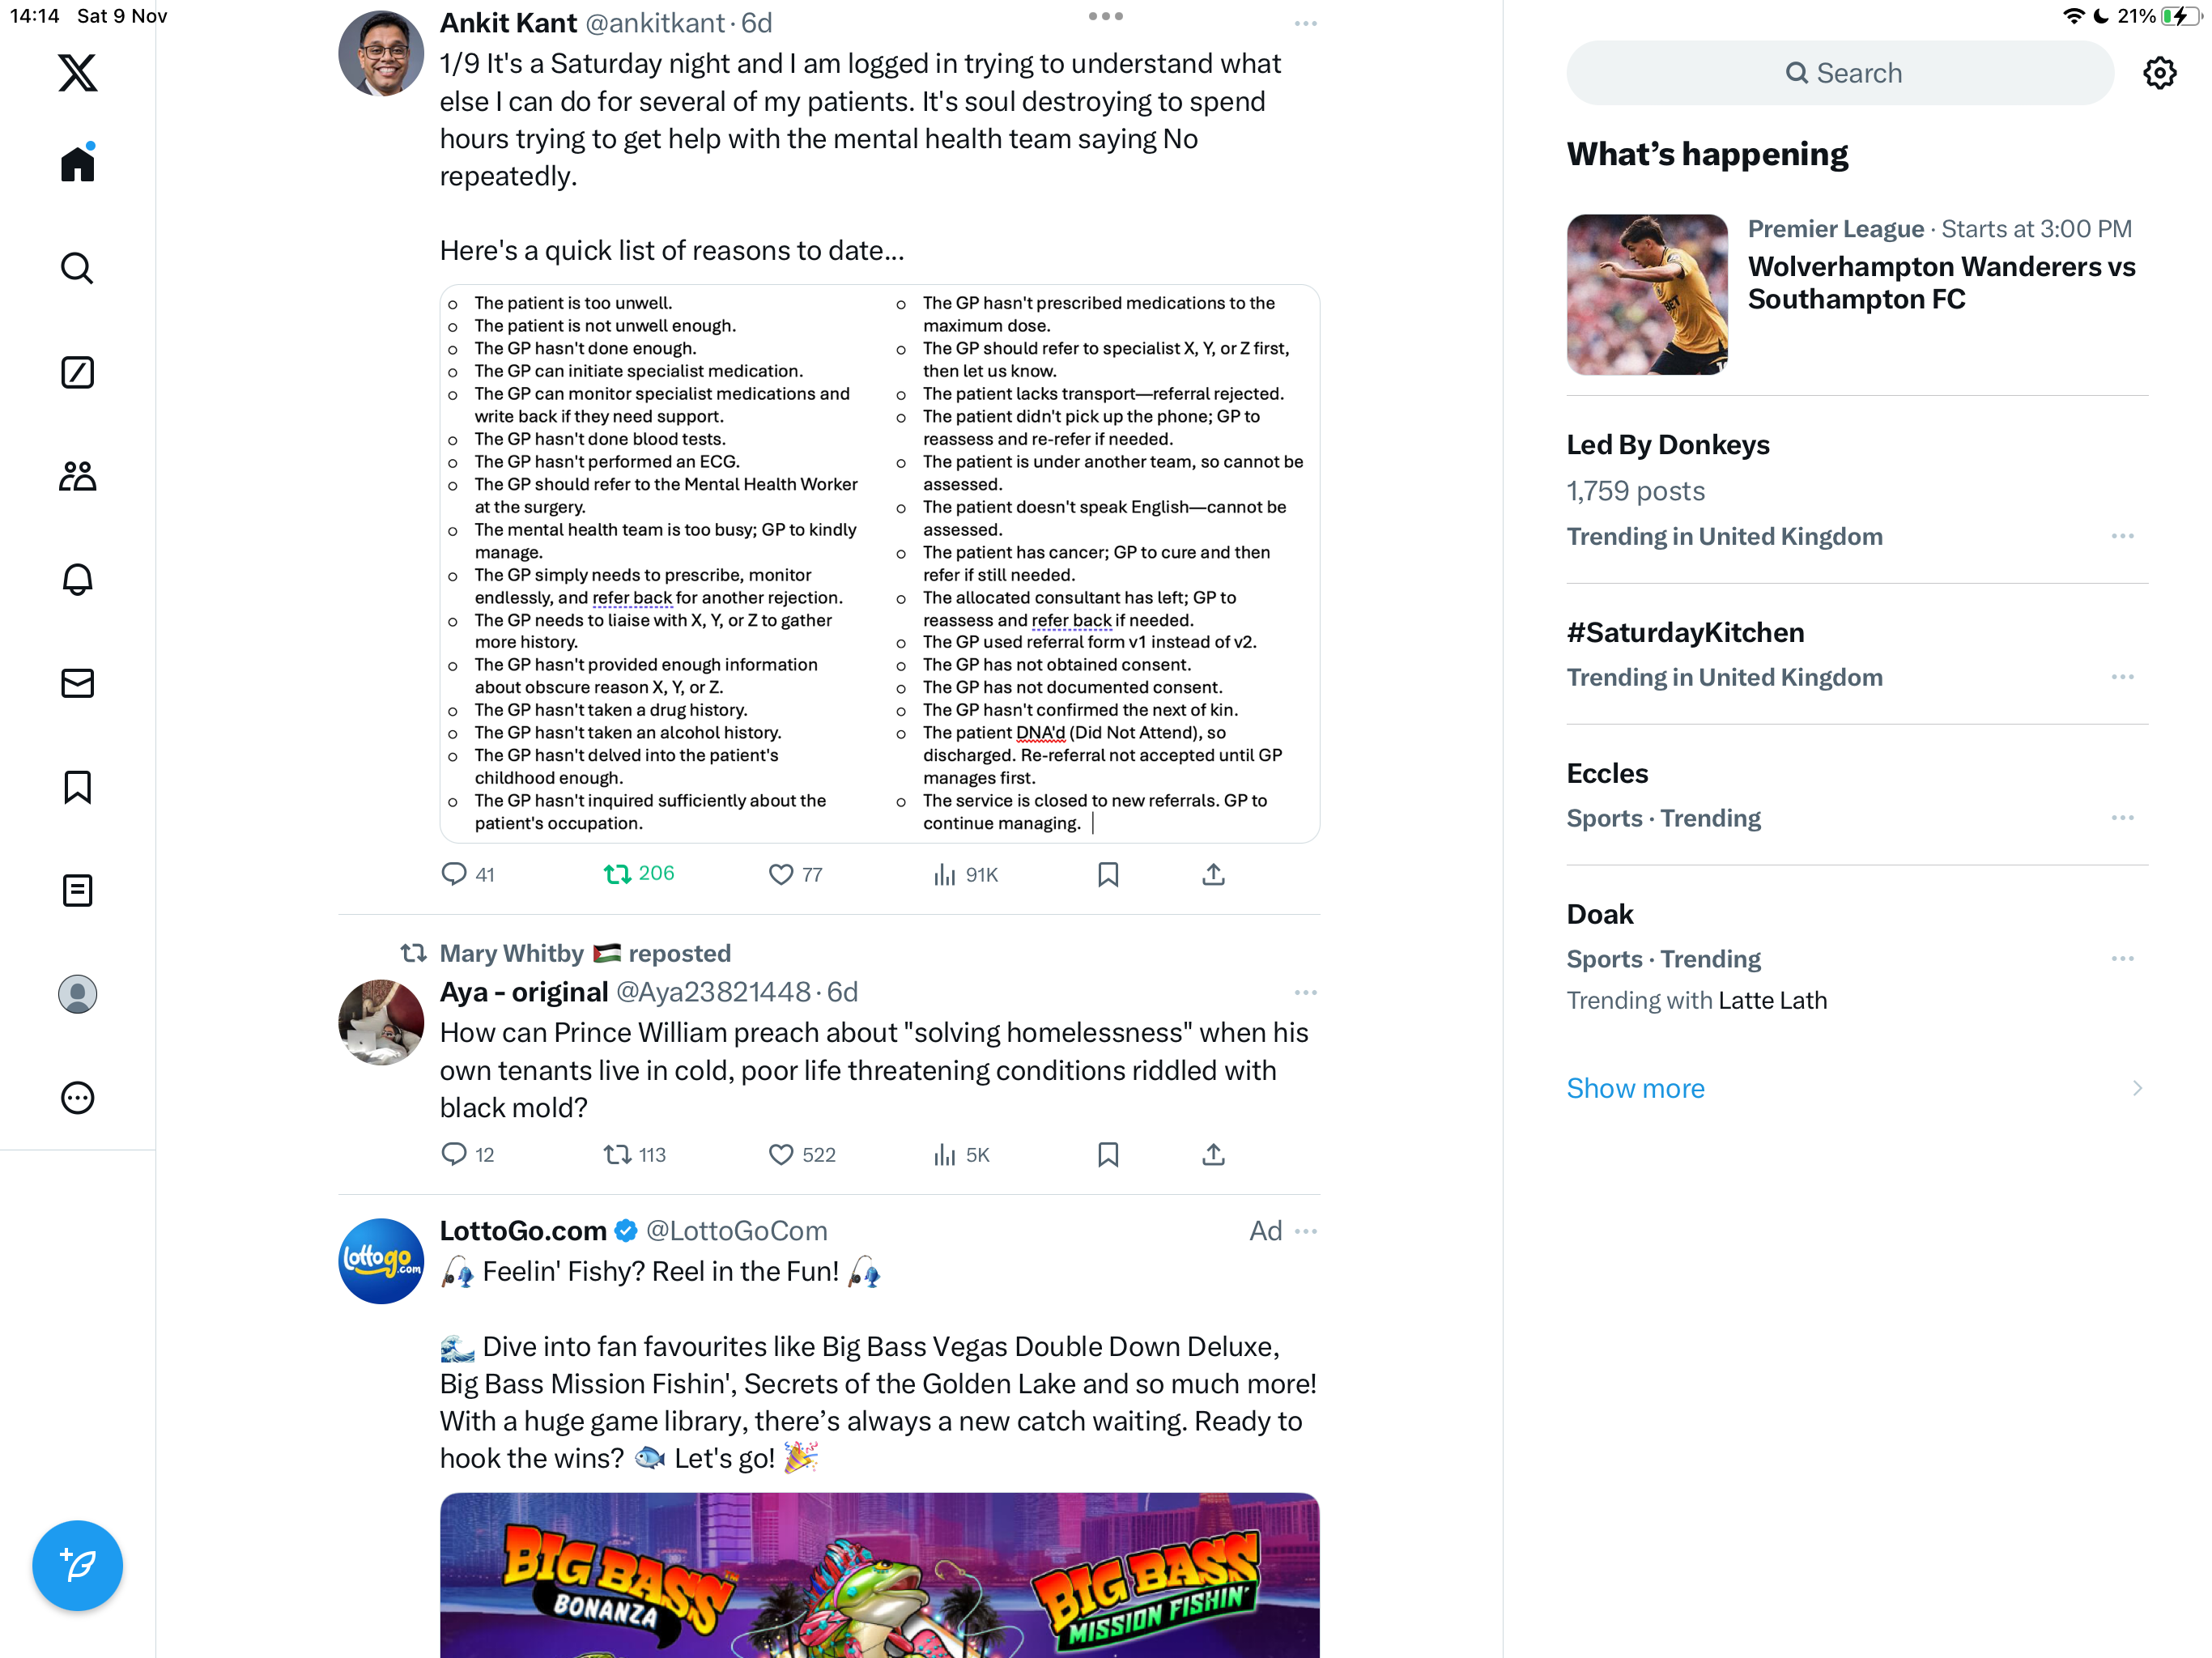Open more menu on LottoGo ad

[x=1305, y=1231]
